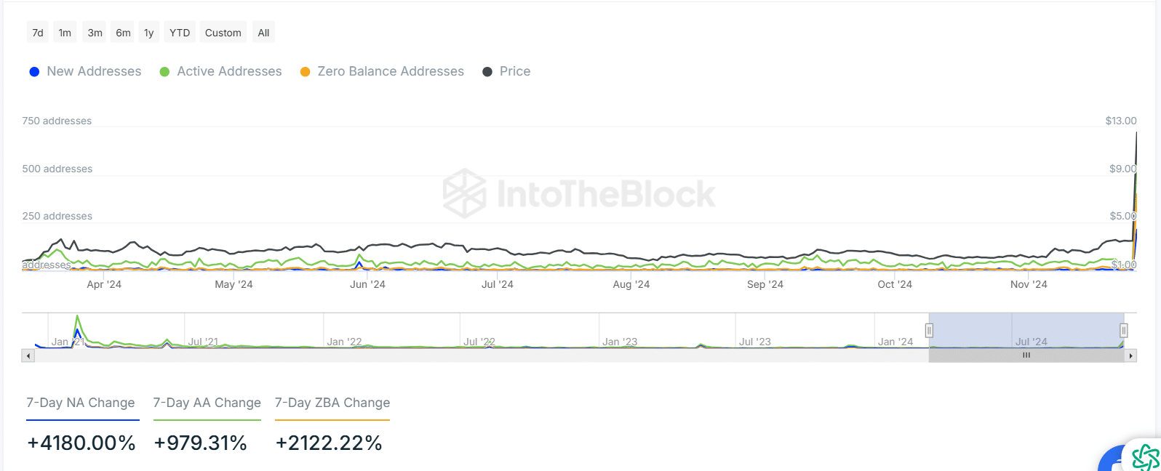Switch chart to 6m range

(124, 33)
